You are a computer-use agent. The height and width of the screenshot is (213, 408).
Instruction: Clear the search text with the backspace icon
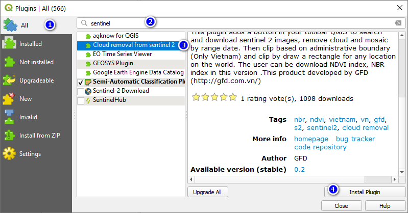pos(398,23)
